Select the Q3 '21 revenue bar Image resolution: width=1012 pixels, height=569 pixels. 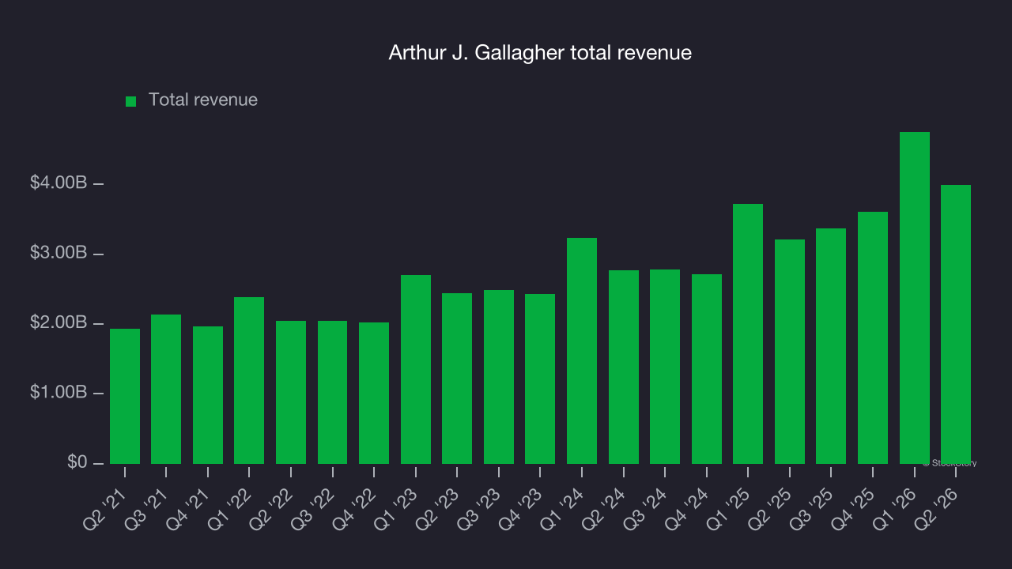tap(166, 390)
